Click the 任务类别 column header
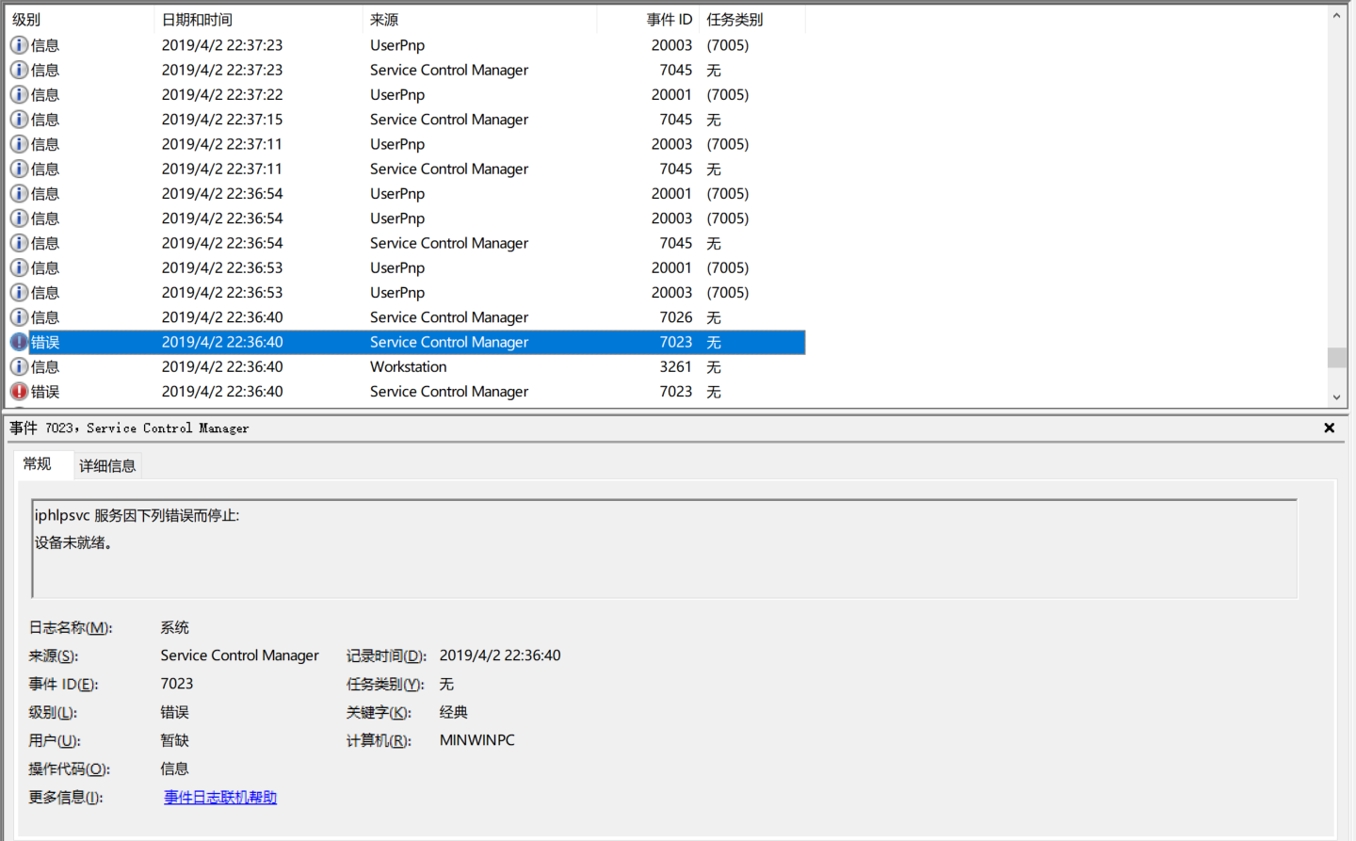The width and height of the screenshot is (1356, 841). 734,20
